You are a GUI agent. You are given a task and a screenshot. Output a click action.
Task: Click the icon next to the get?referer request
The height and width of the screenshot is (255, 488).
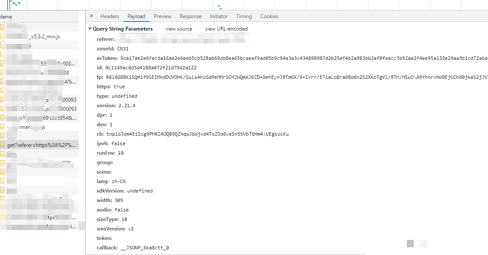2,145
